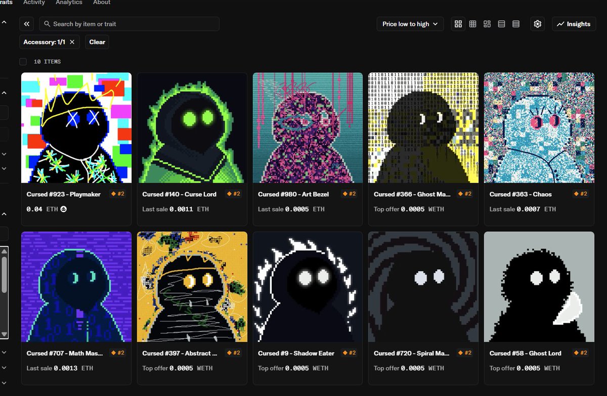The width and height of the screenshot is (607, 396).
Task: Switch to list view with thumbnails
Action: (501, 24)
